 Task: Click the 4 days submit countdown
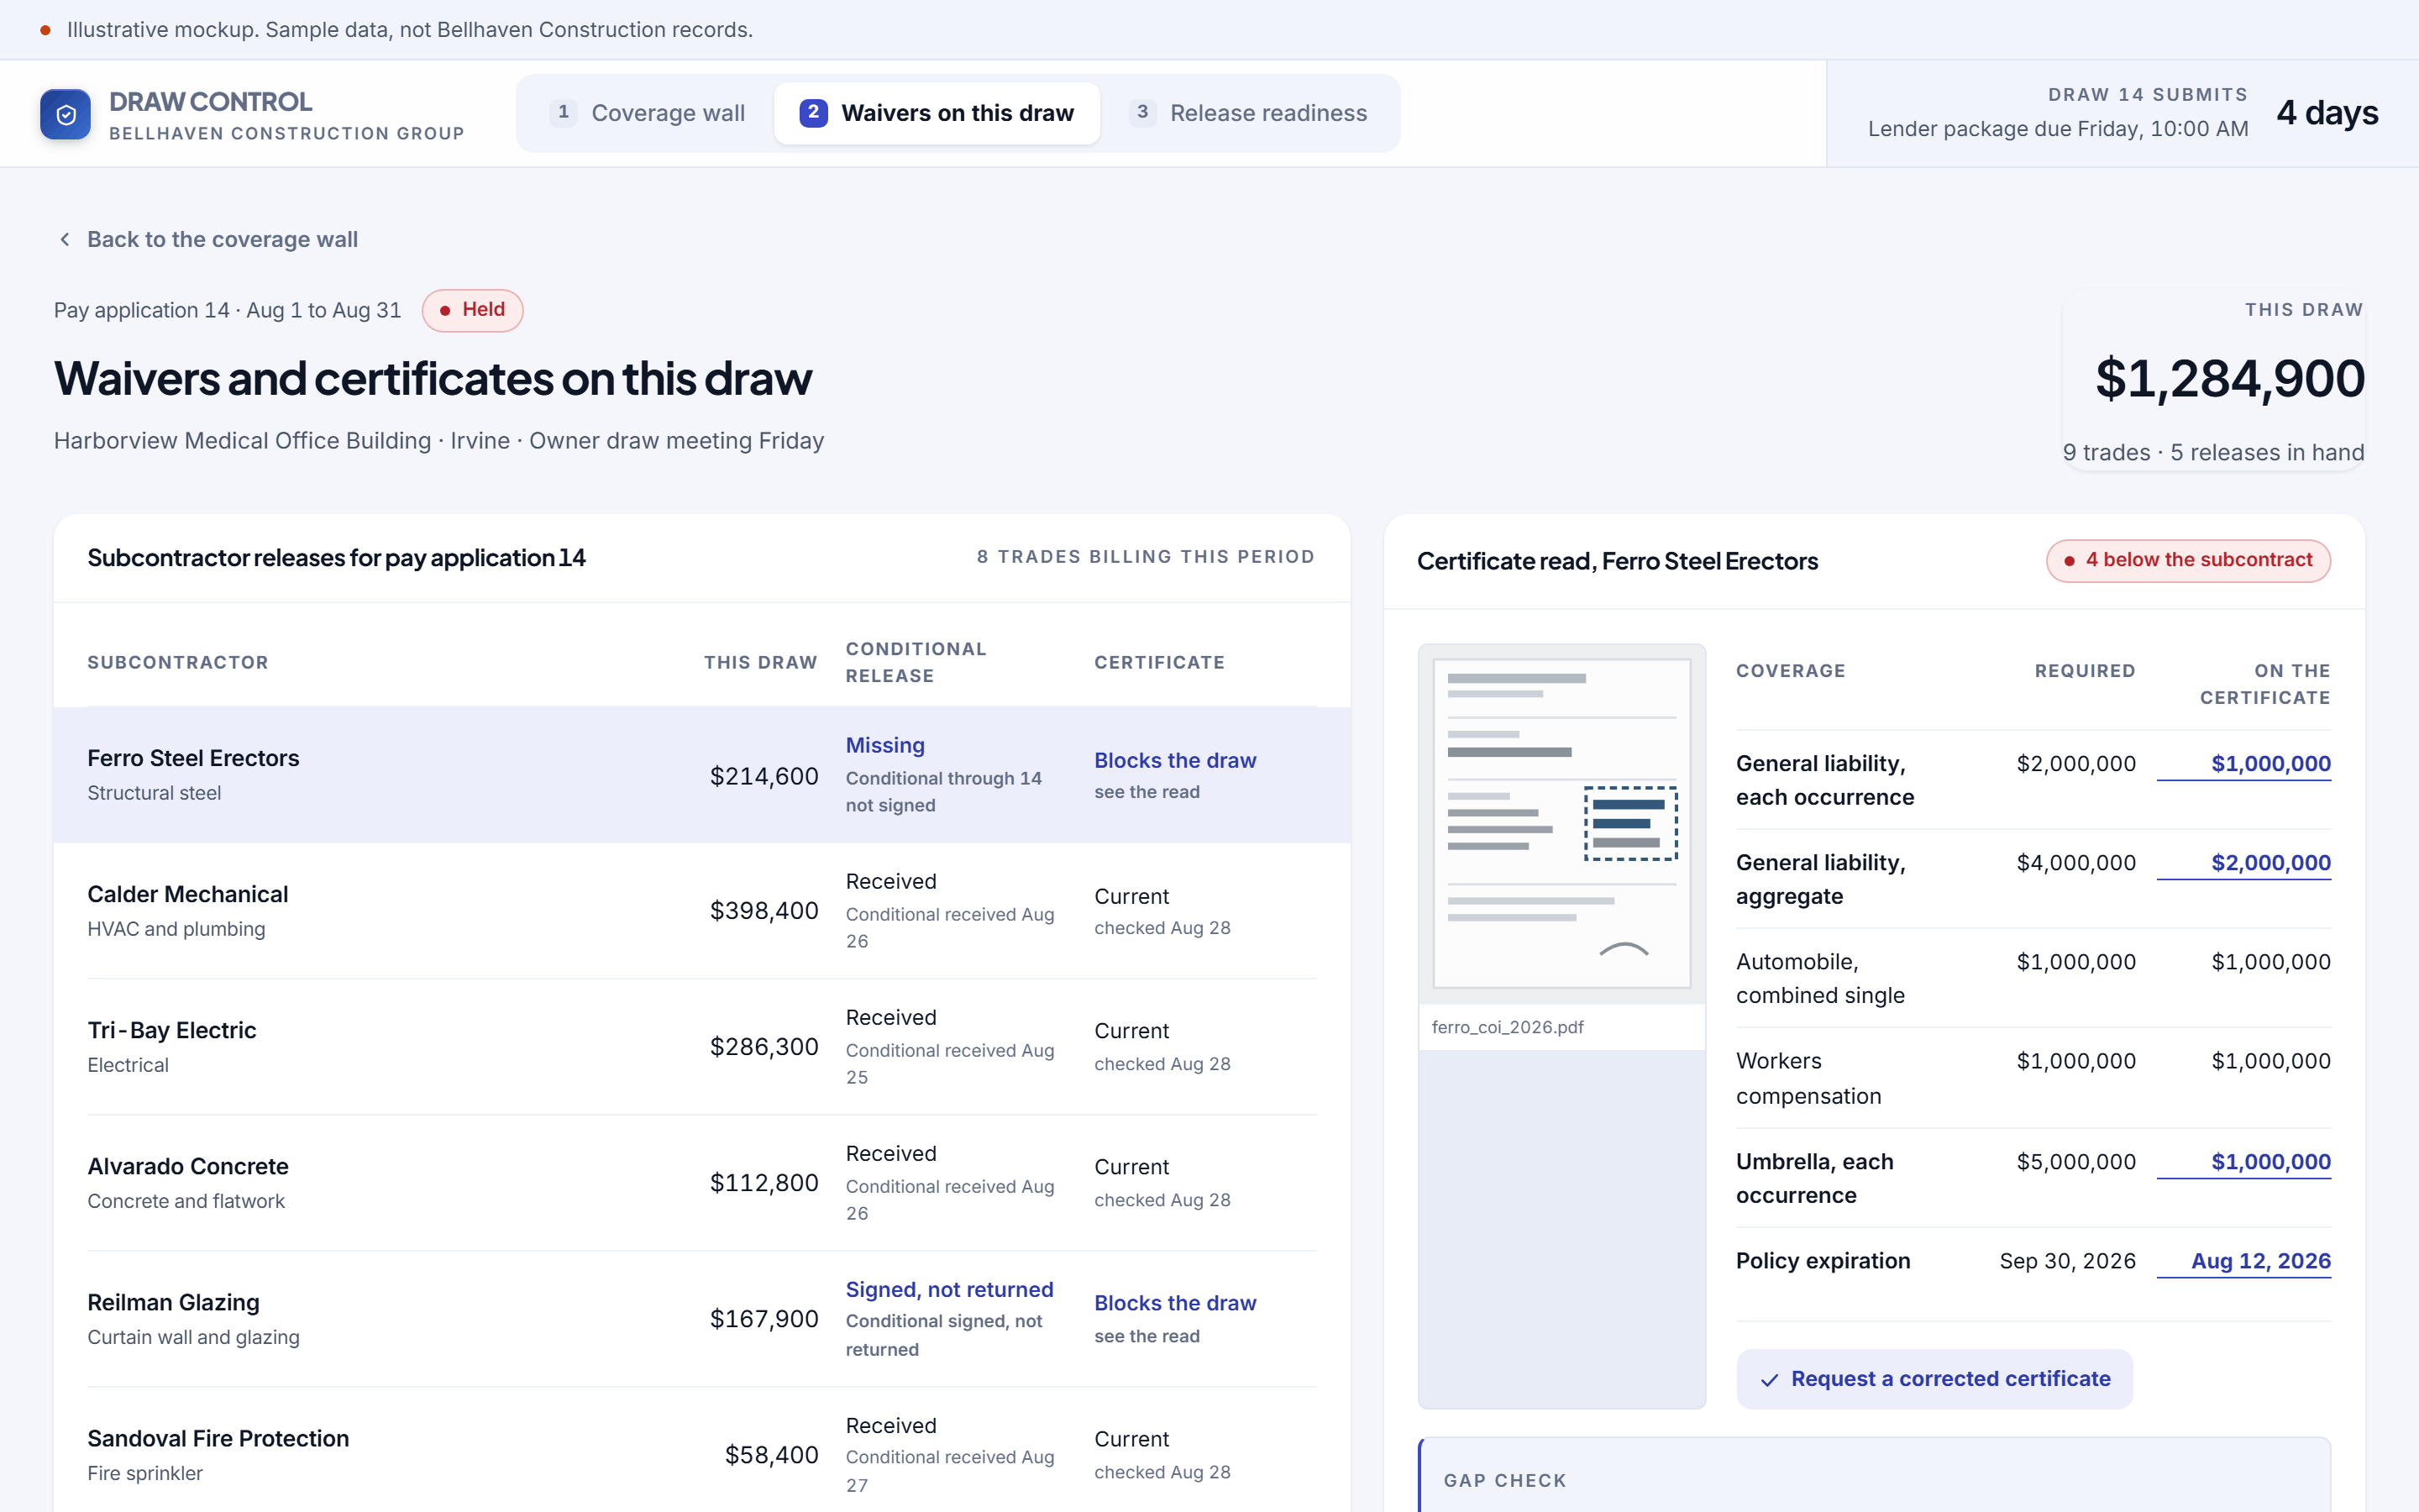(2327, 113)
